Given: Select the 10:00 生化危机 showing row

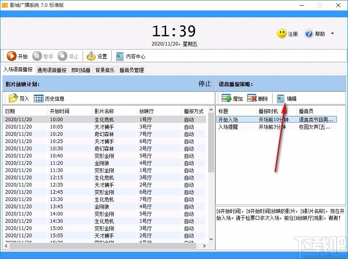Looking at the screenshot, I should pyautogui.click(x=104, y=120).
